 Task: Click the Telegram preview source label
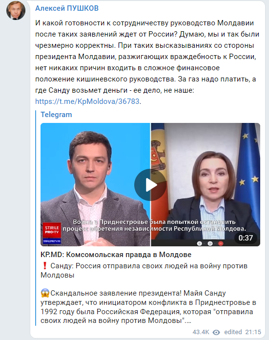[x=56, y=115]
